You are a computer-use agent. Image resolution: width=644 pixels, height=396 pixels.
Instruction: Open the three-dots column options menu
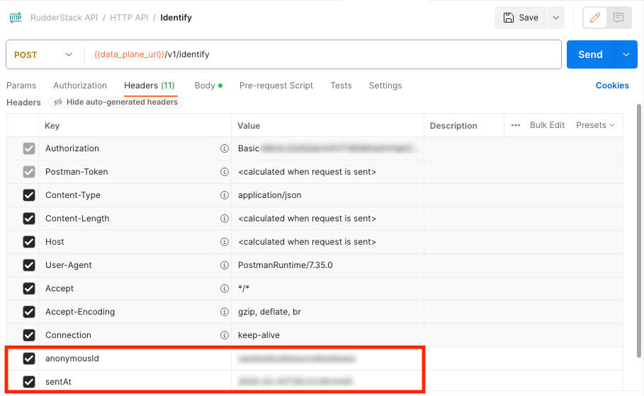(x=516, y=125)
